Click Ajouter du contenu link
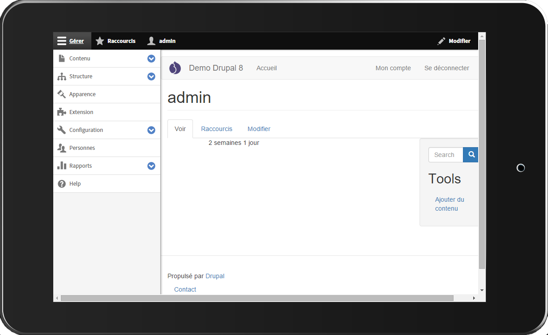Image resolution: width=548 pixels, height=335 pixels. coord(450,204)
